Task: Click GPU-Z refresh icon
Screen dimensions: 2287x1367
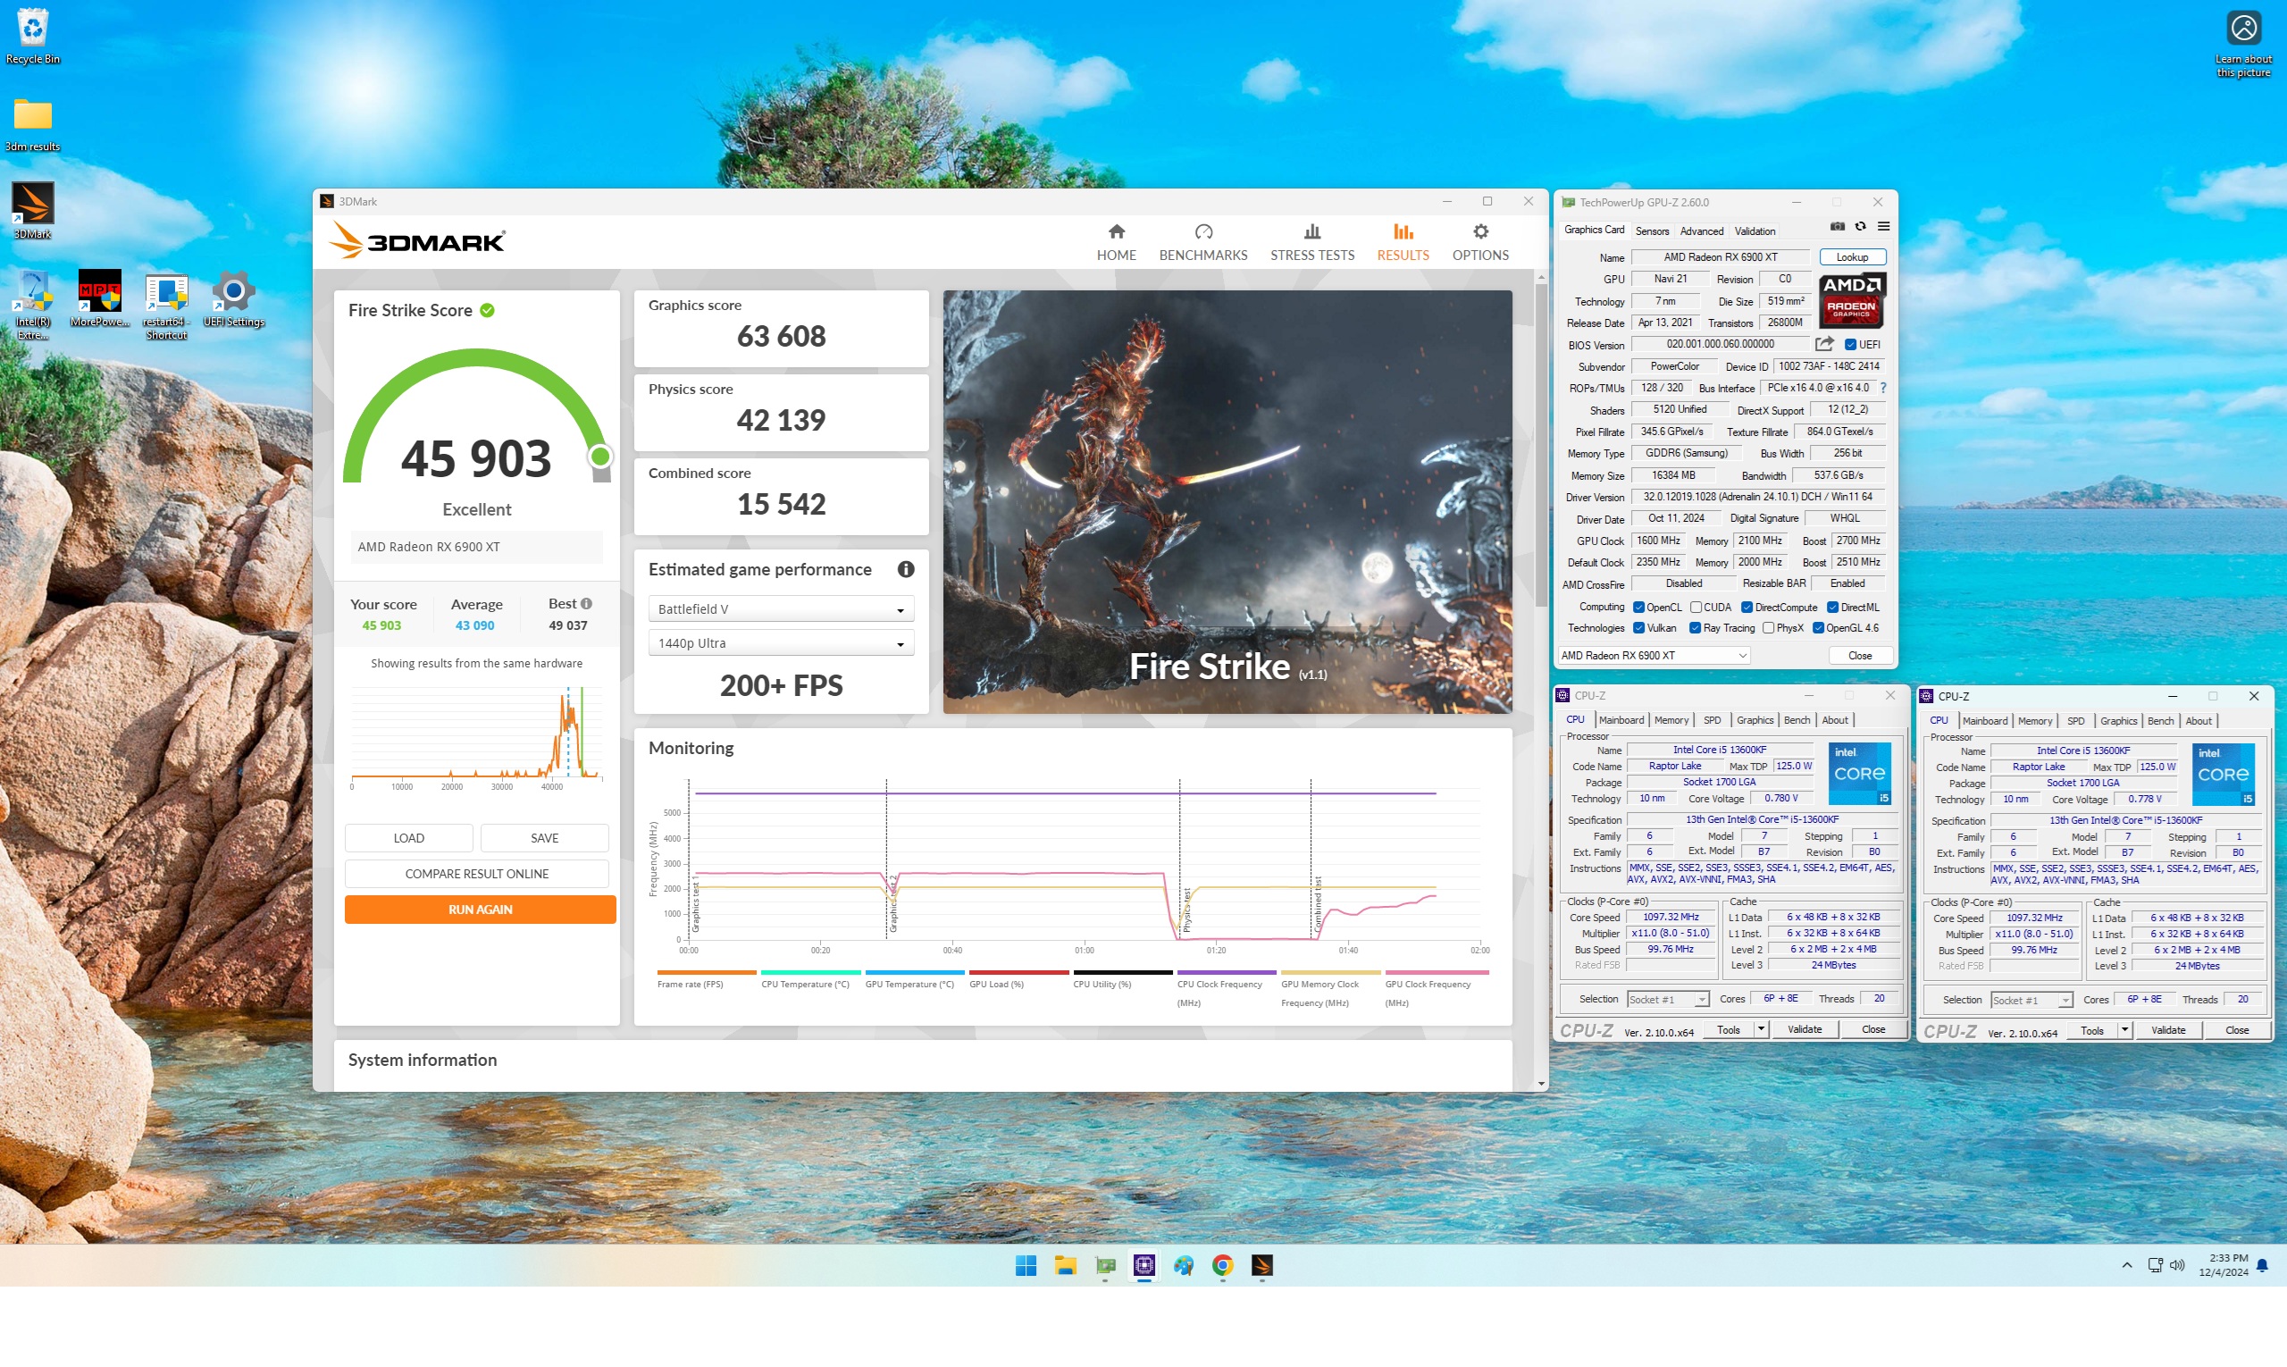Action: pyautogui.click(x=1860, y=227)
